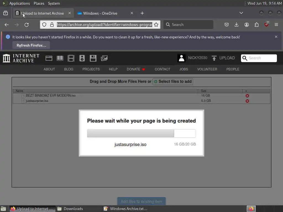Click the upload arrow icon
This screenshot has width=283, height=212.
[214, 58]
